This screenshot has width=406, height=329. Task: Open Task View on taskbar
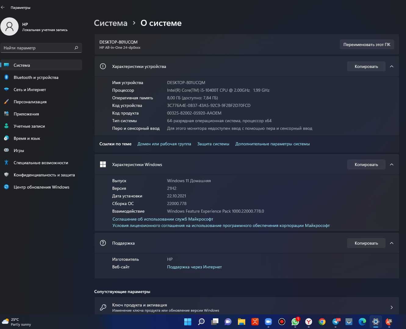[x=215, y=322]
